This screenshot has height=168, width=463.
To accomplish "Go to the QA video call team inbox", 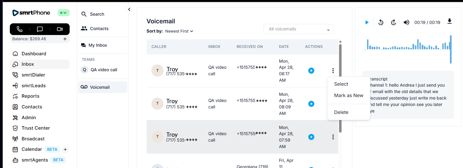I will tap(104, 70).
